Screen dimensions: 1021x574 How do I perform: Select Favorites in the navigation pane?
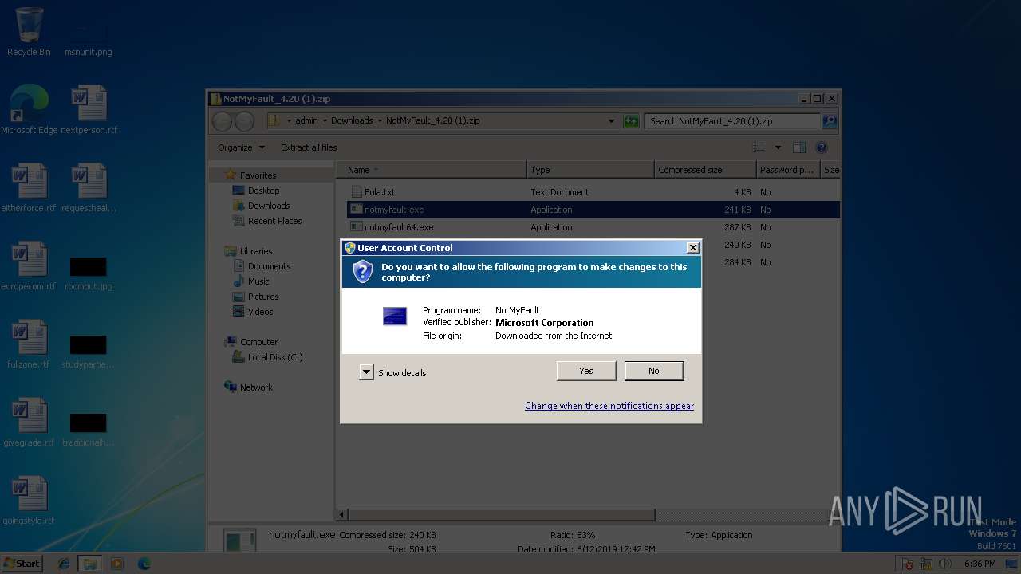pyautogui.click(x=258, y=175)
